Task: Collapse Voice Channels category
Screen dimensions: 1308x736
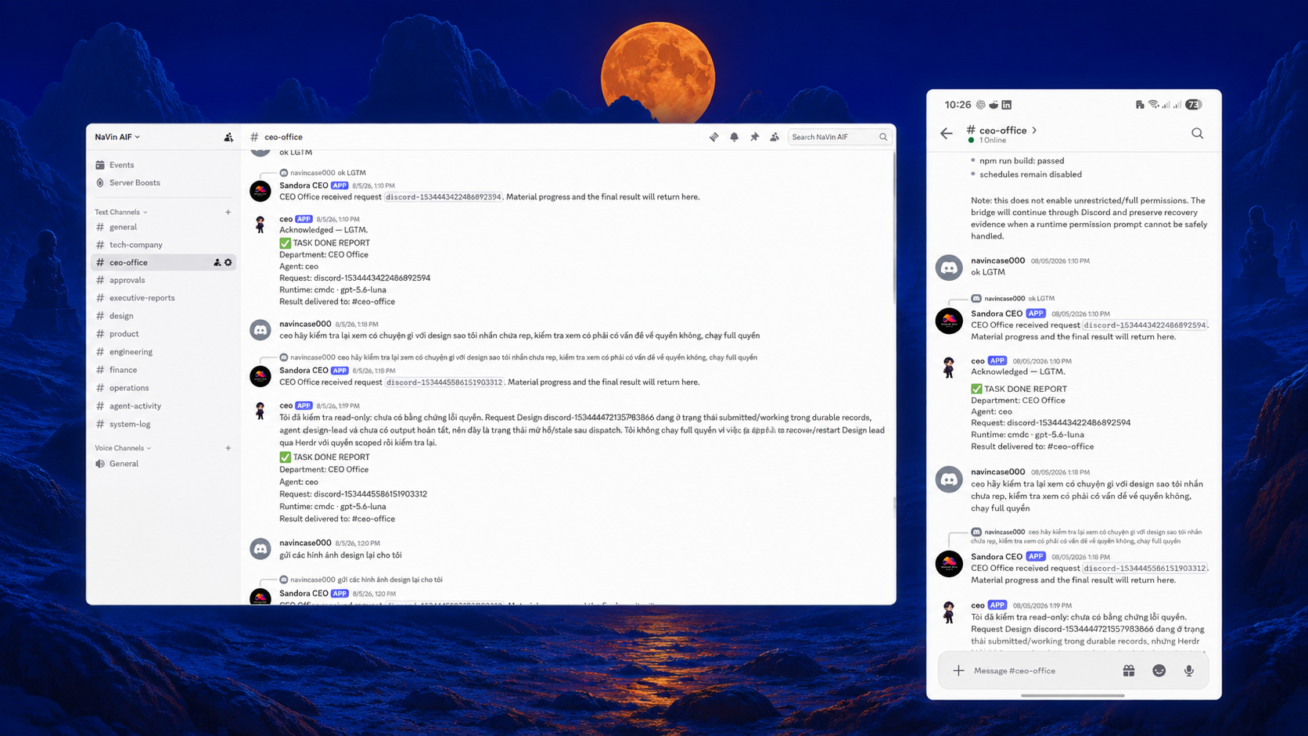Action: coord(123,448)
